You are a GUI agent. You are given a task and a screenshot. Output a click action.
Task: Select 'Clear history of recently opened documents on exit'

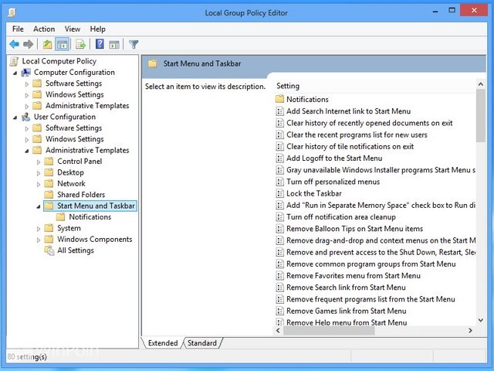pos(369,123)
